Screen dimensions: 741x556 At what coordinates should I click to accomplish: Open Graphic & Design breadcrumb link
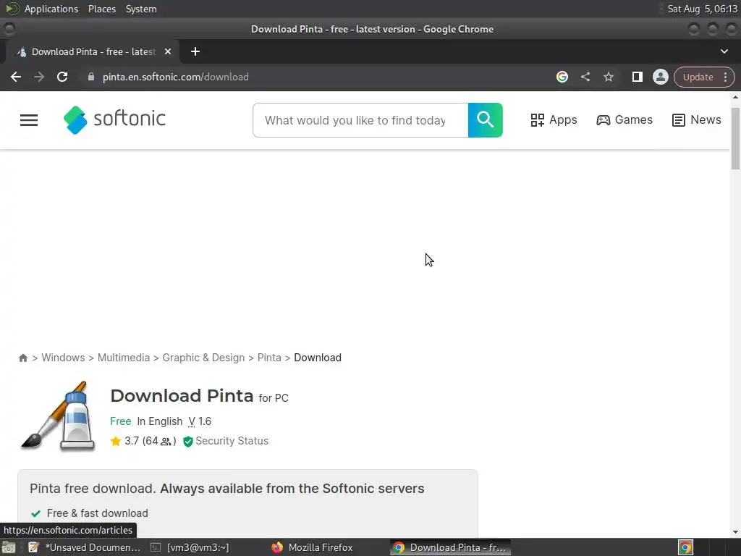tap(203, 358)
